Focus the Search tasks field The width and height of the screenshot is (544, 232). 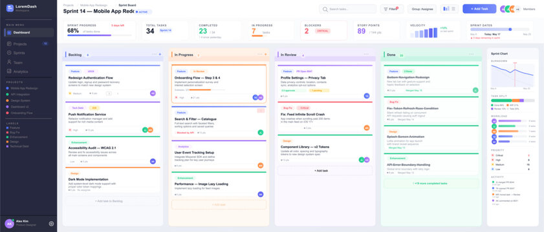pos(347,9)
